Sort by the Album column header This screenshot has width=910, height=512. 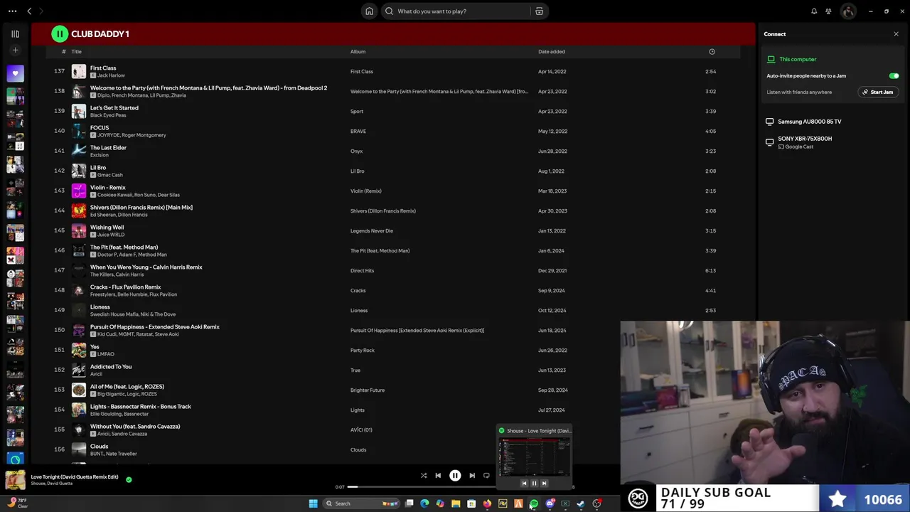pos(358,51)
